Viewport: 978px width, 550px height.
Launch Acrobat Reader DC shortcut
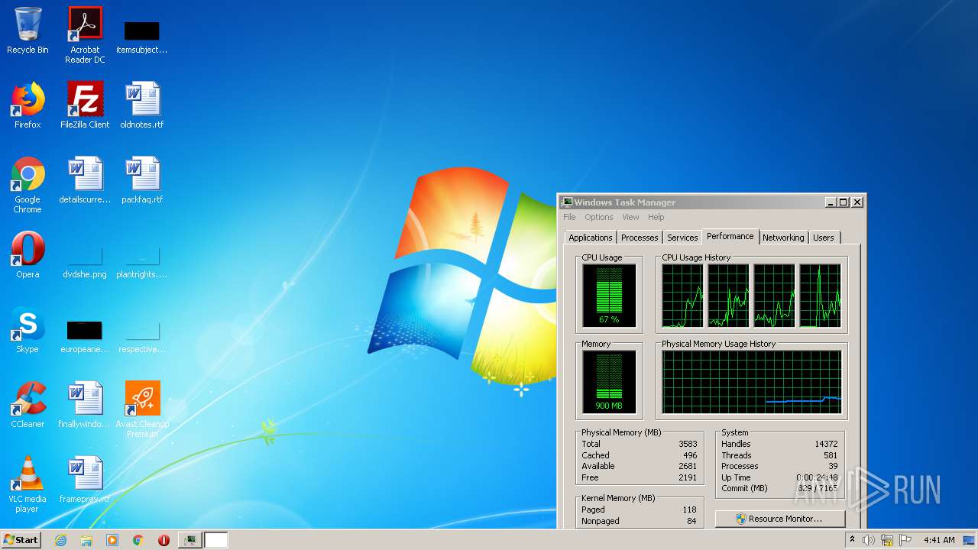[85, 34]
